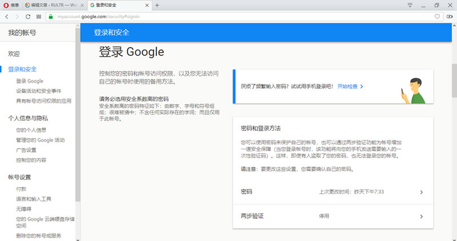Click the browser forward arrow
The width and height of the screenshot is (457, 241).
pos(17,17)
